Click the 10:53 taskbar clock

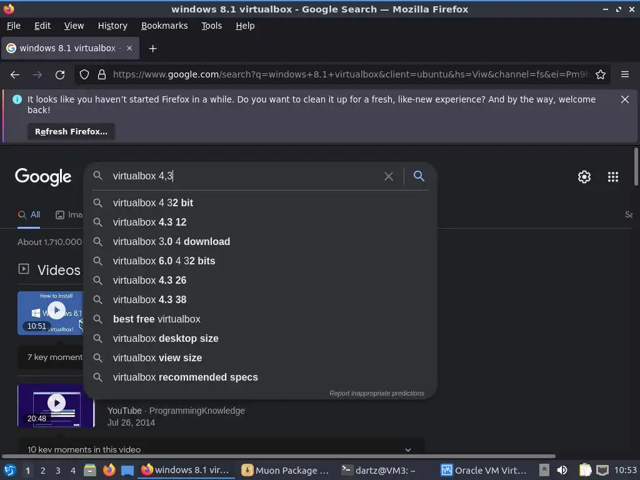coord(625,470)
